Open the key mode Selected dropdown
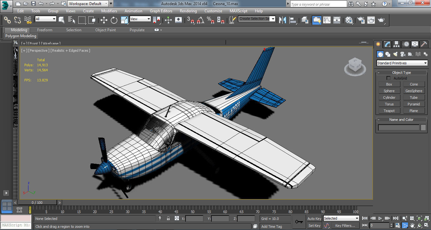Screen dimensions: 431x230 point(341,218)
